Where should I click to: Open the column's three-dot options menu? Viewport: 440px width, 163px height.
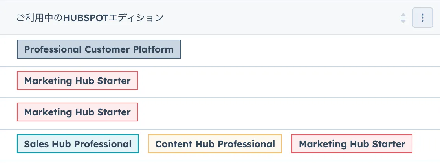[x=422, y=18]
